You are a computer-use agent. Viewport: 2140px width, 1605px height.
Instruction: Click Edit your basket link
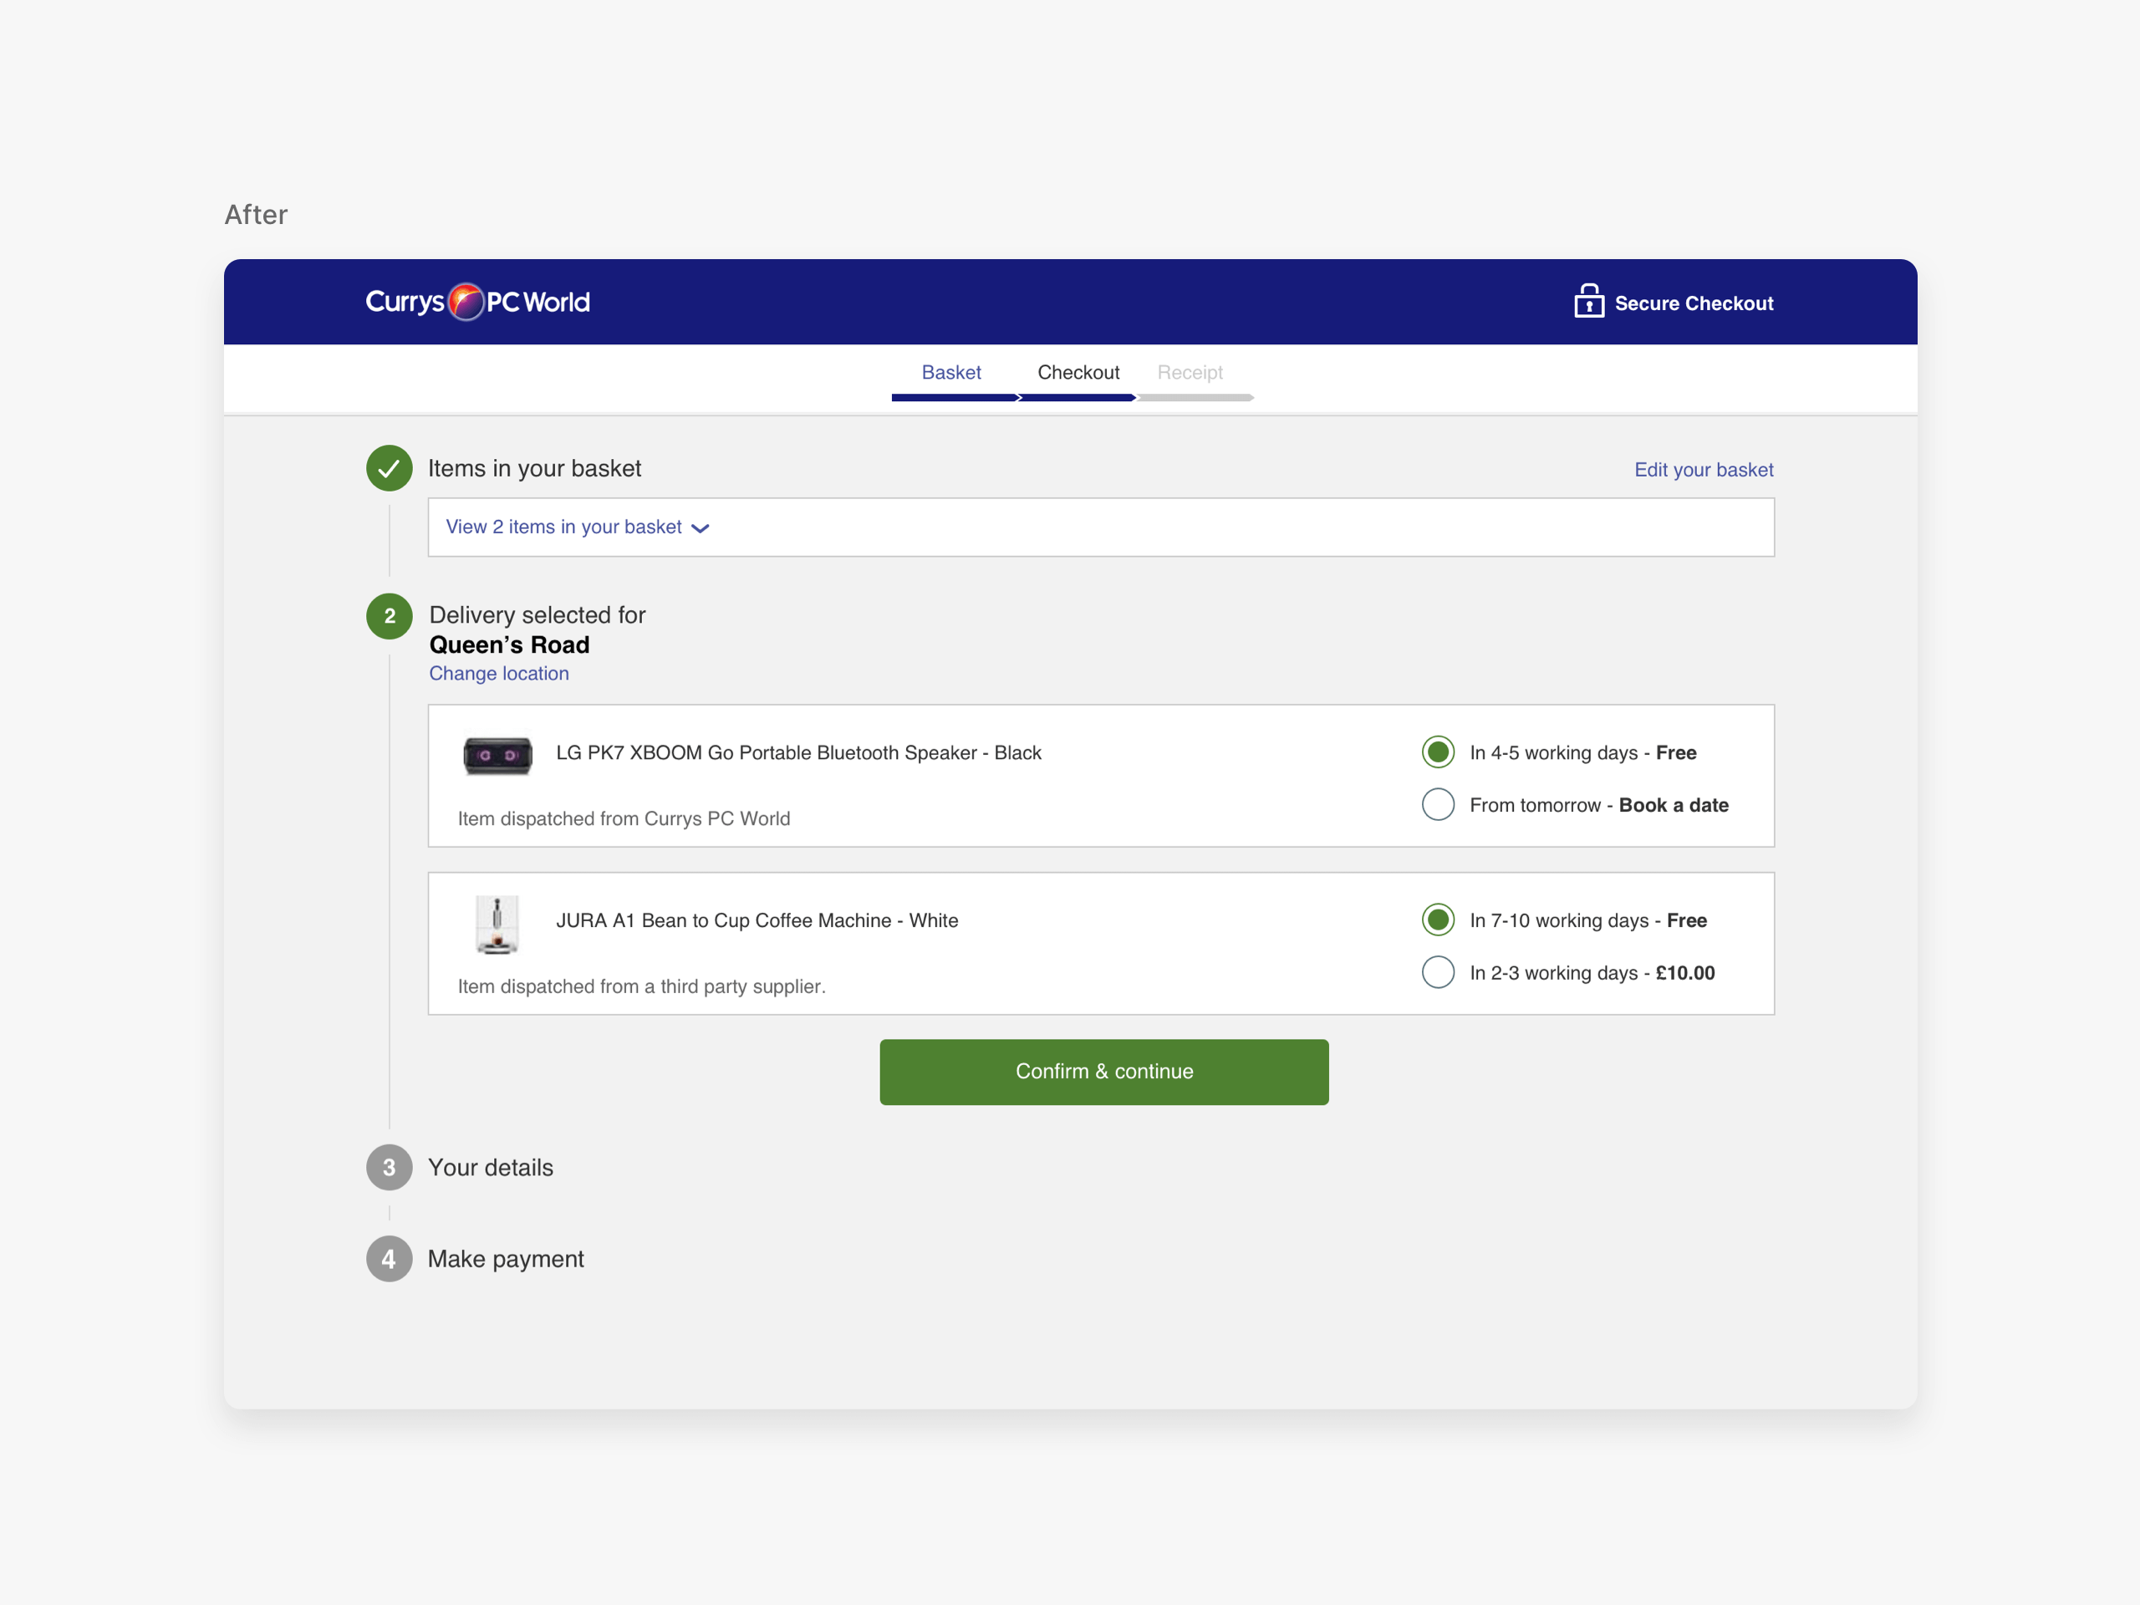pos(1704,469)
